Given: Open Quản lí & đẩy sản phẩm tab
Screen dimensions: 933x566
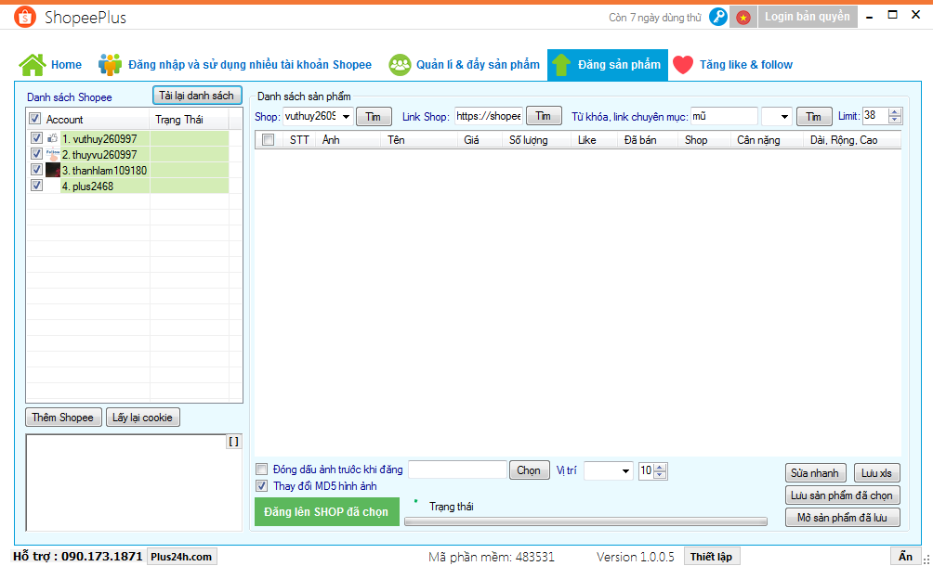Looking at the screenshot, I should coord(477,65).
